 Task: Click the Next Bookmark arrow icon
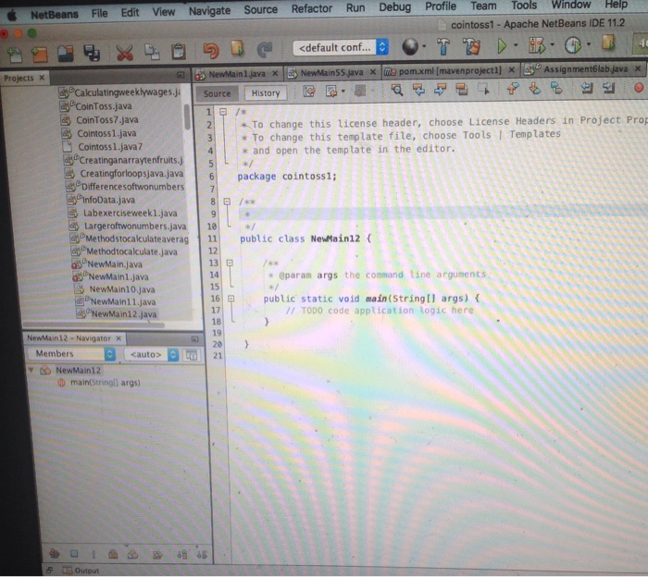tap(535, 89)
